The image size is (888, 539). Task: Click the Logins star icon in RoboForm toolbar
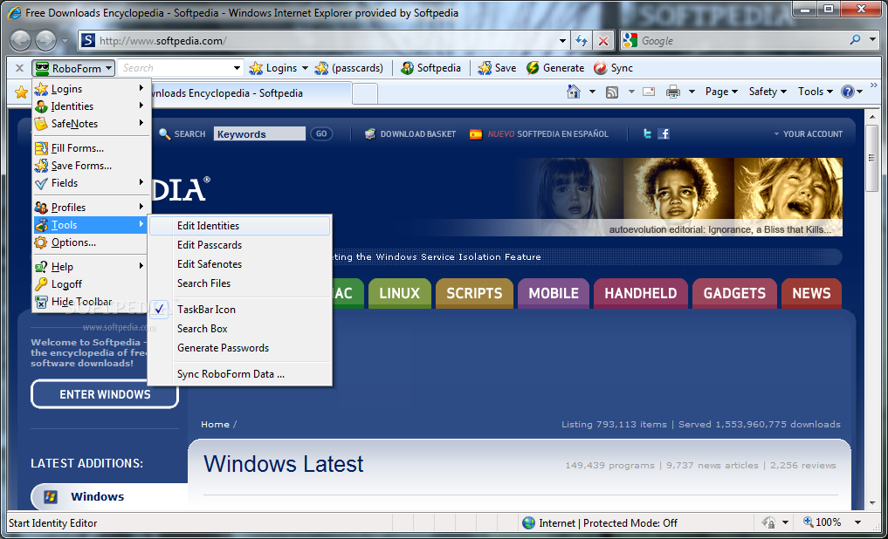pos(257,68)
